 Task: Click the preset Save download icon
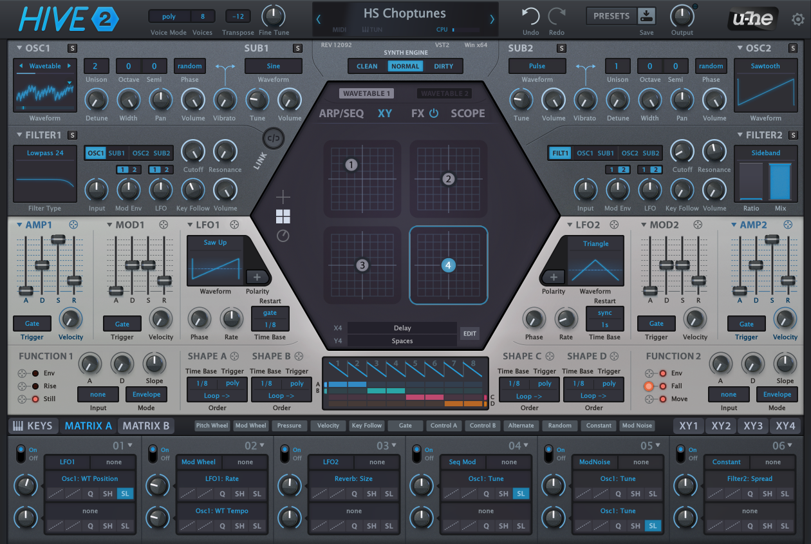[646, 15]
